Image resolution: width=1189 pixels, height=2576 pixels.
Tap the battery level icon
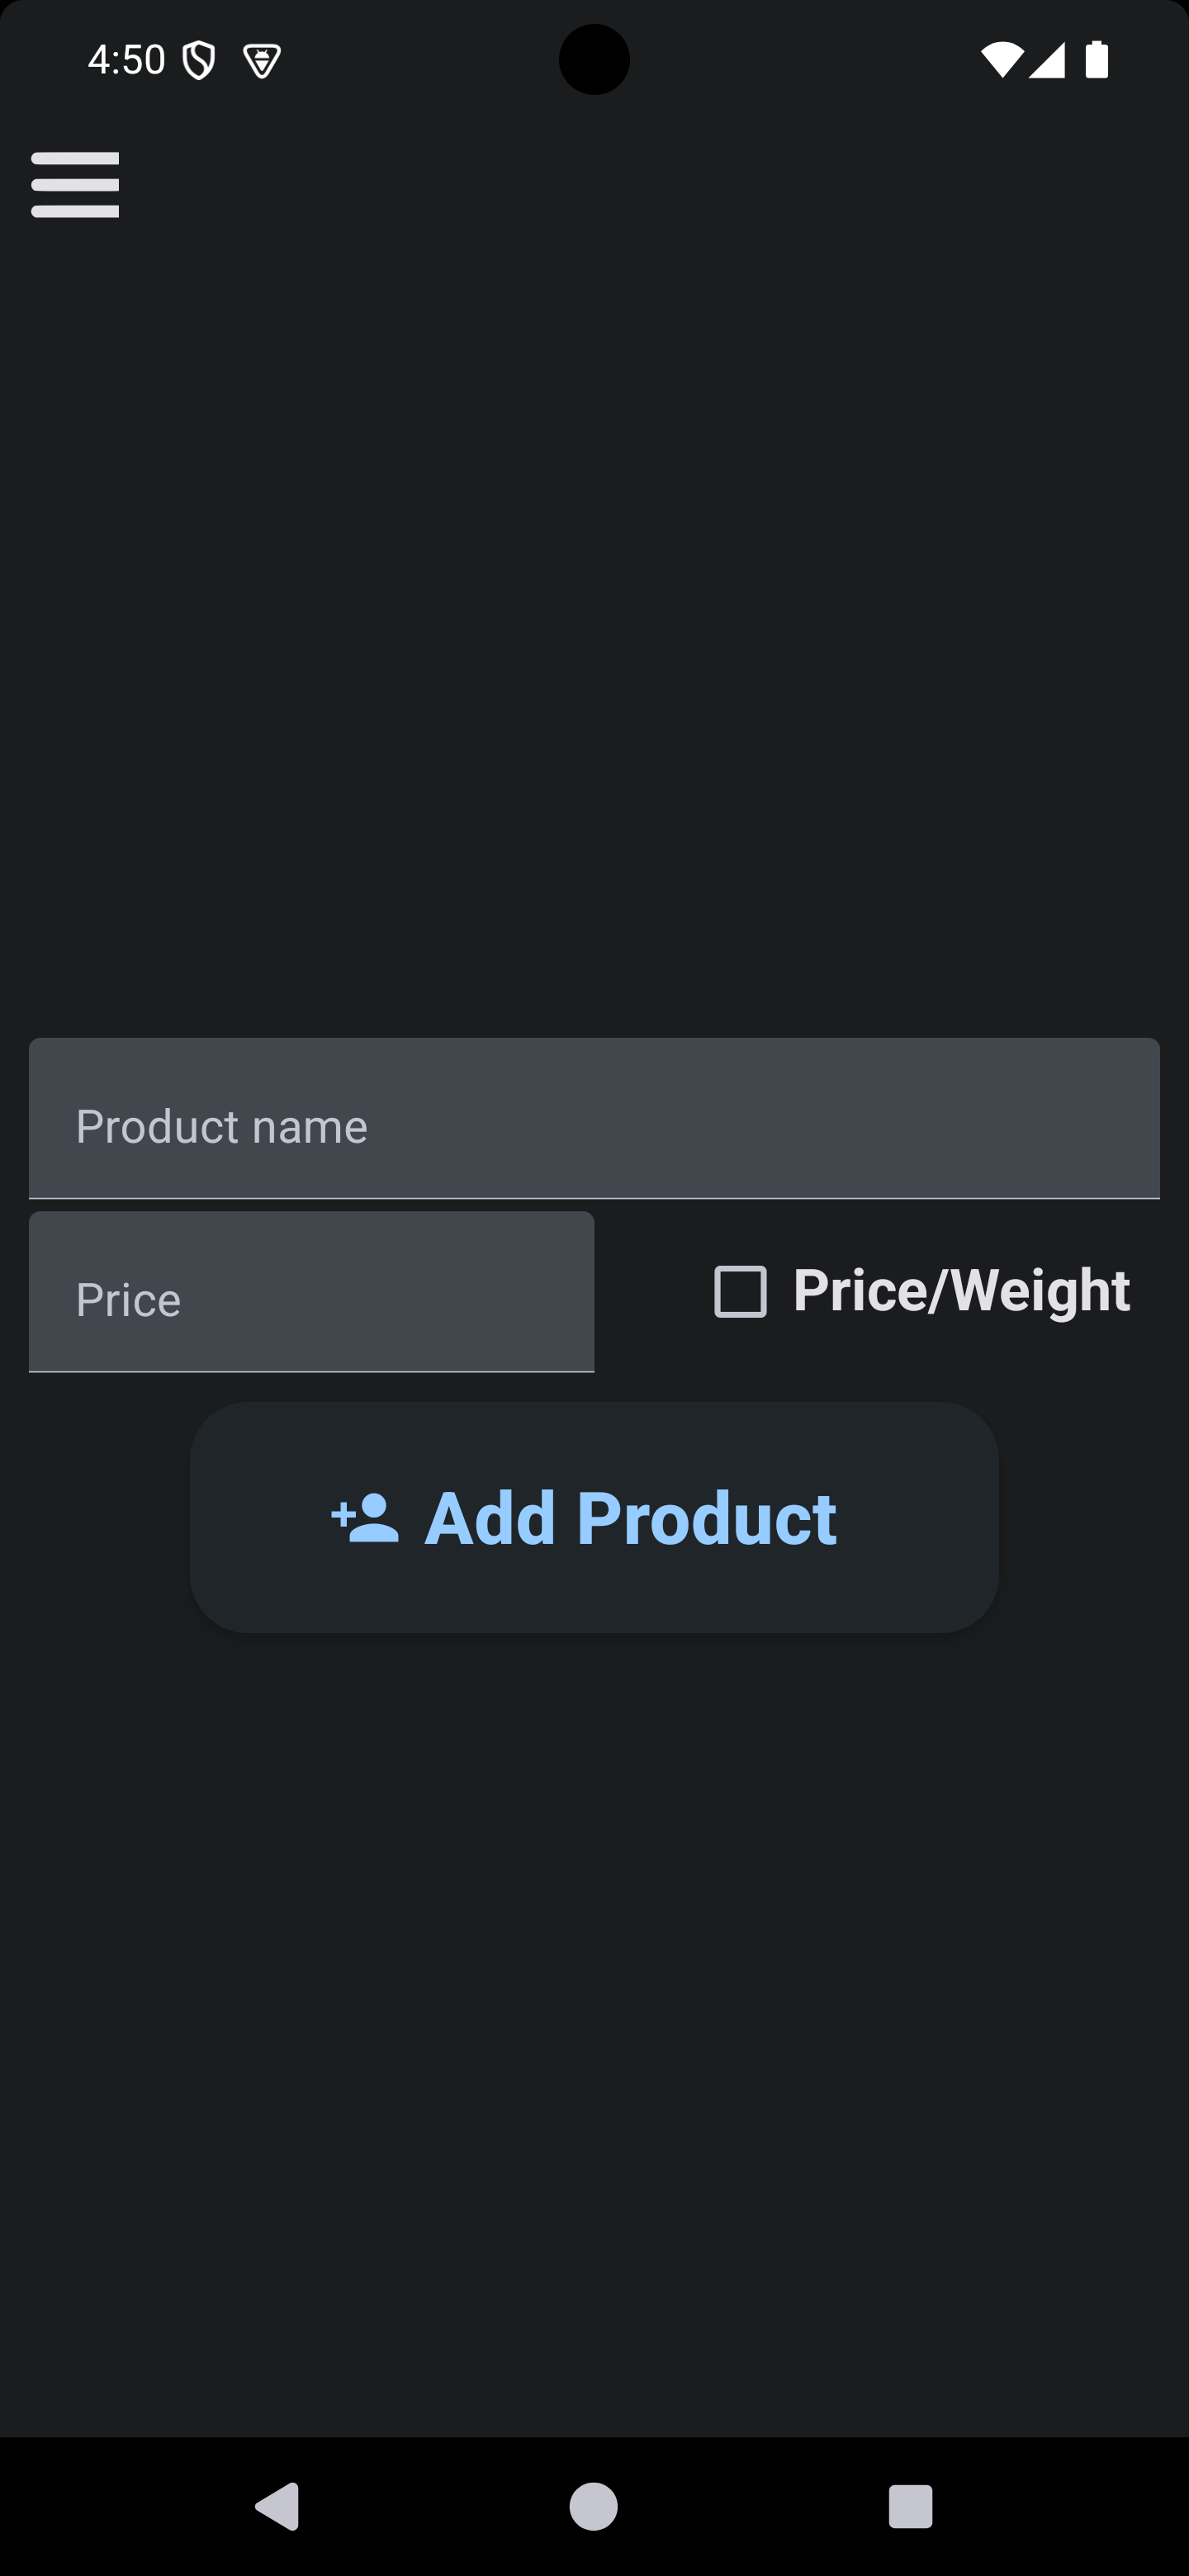[x=1097, y=60]
